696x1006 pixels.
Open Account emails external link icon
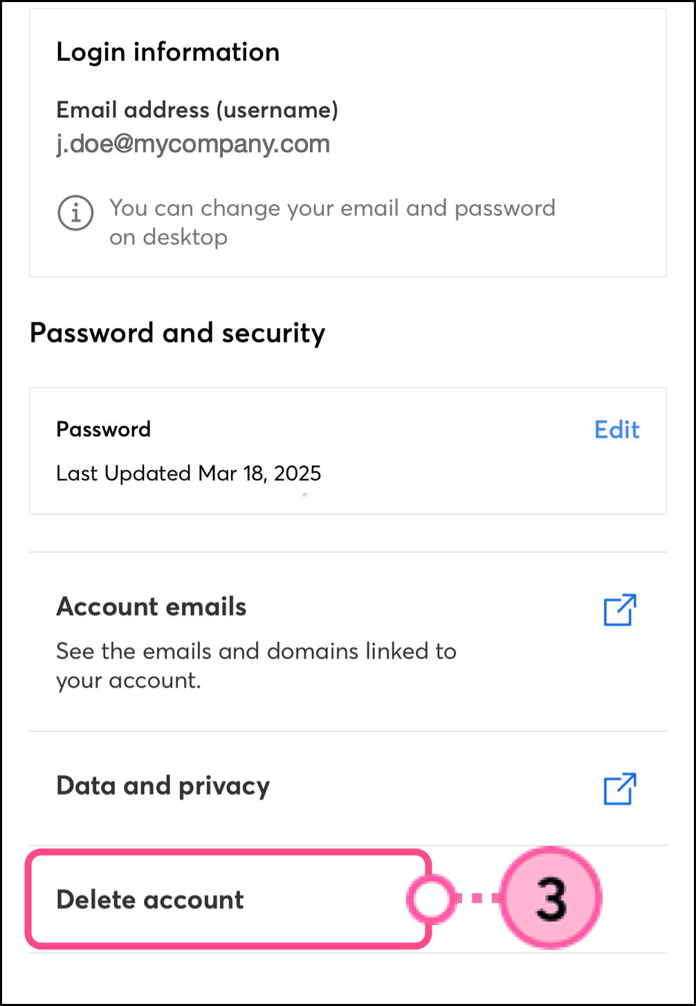[x=619, y=610]
